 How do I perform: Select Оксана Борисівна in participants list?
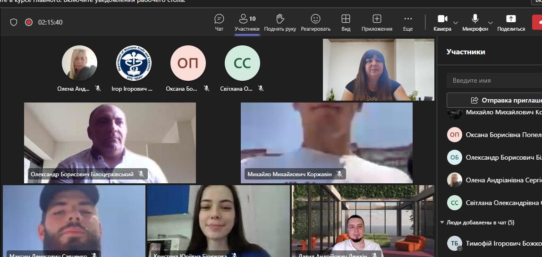[494, 135]
